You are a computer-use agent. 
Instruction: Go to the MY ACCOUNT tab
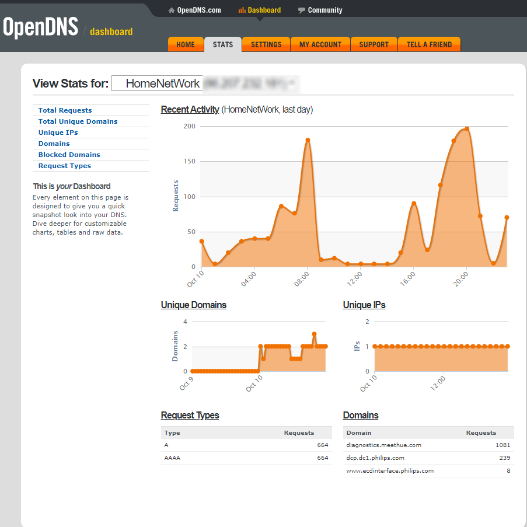pos(320,44)
